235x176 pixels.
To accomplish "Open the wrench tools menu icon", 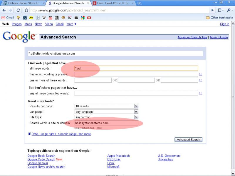I will click(x=230, y=10).
